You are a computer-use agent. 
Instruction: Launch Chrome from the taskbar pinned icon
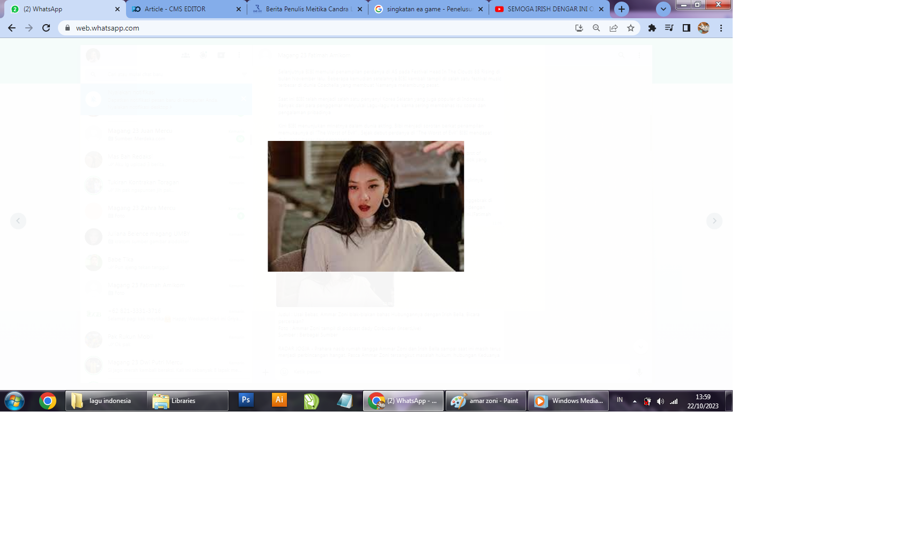48,401
